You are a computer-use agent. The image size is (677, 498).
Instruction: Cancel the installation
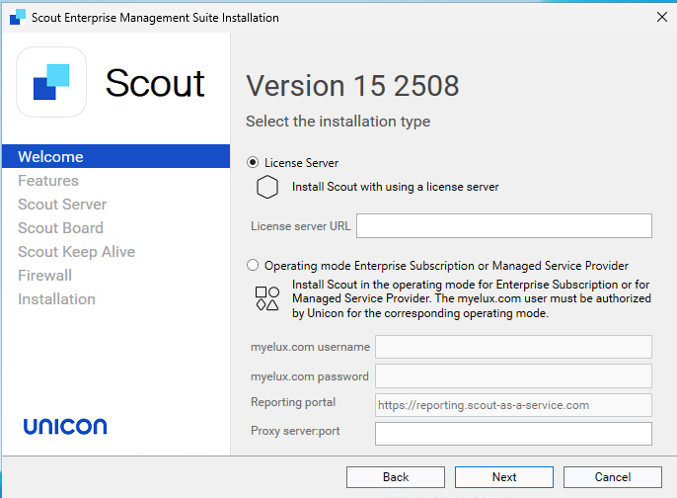[613, 477]
